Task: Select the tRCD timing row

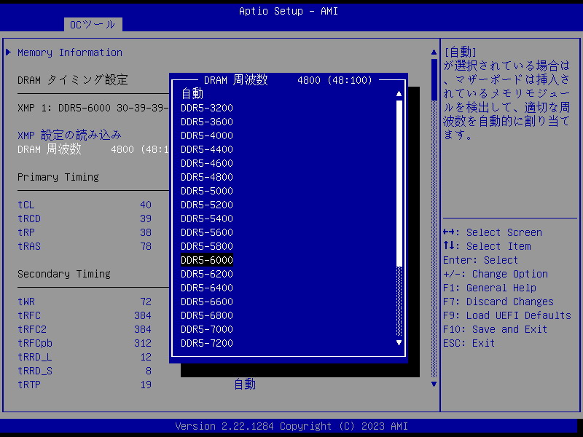Action: tap(85, 219)
